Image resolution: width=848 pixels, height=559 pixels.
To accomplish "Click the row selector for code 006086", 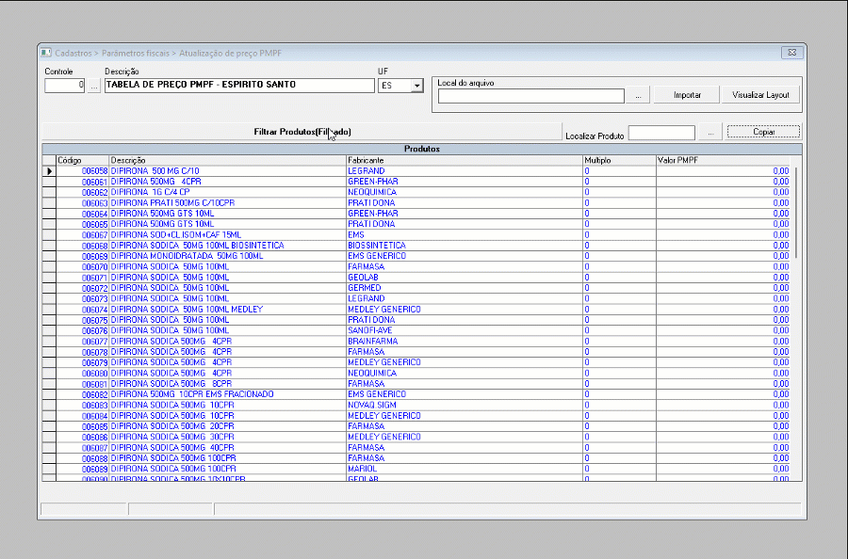I will (49, 437).
